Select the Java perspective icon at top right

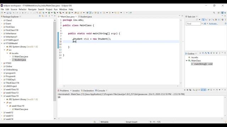click(x=222, y=13)
